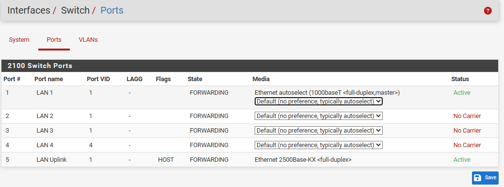
Task: Switch to the System tab
Action: 19,40
